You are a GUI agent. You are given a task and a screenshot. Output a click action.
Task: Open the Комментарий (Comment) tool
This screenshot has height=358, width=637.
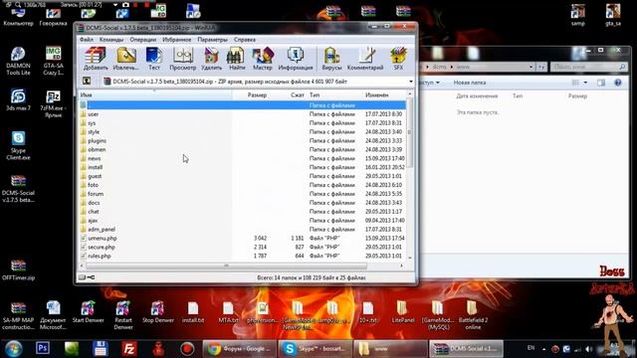coord(365,59)
